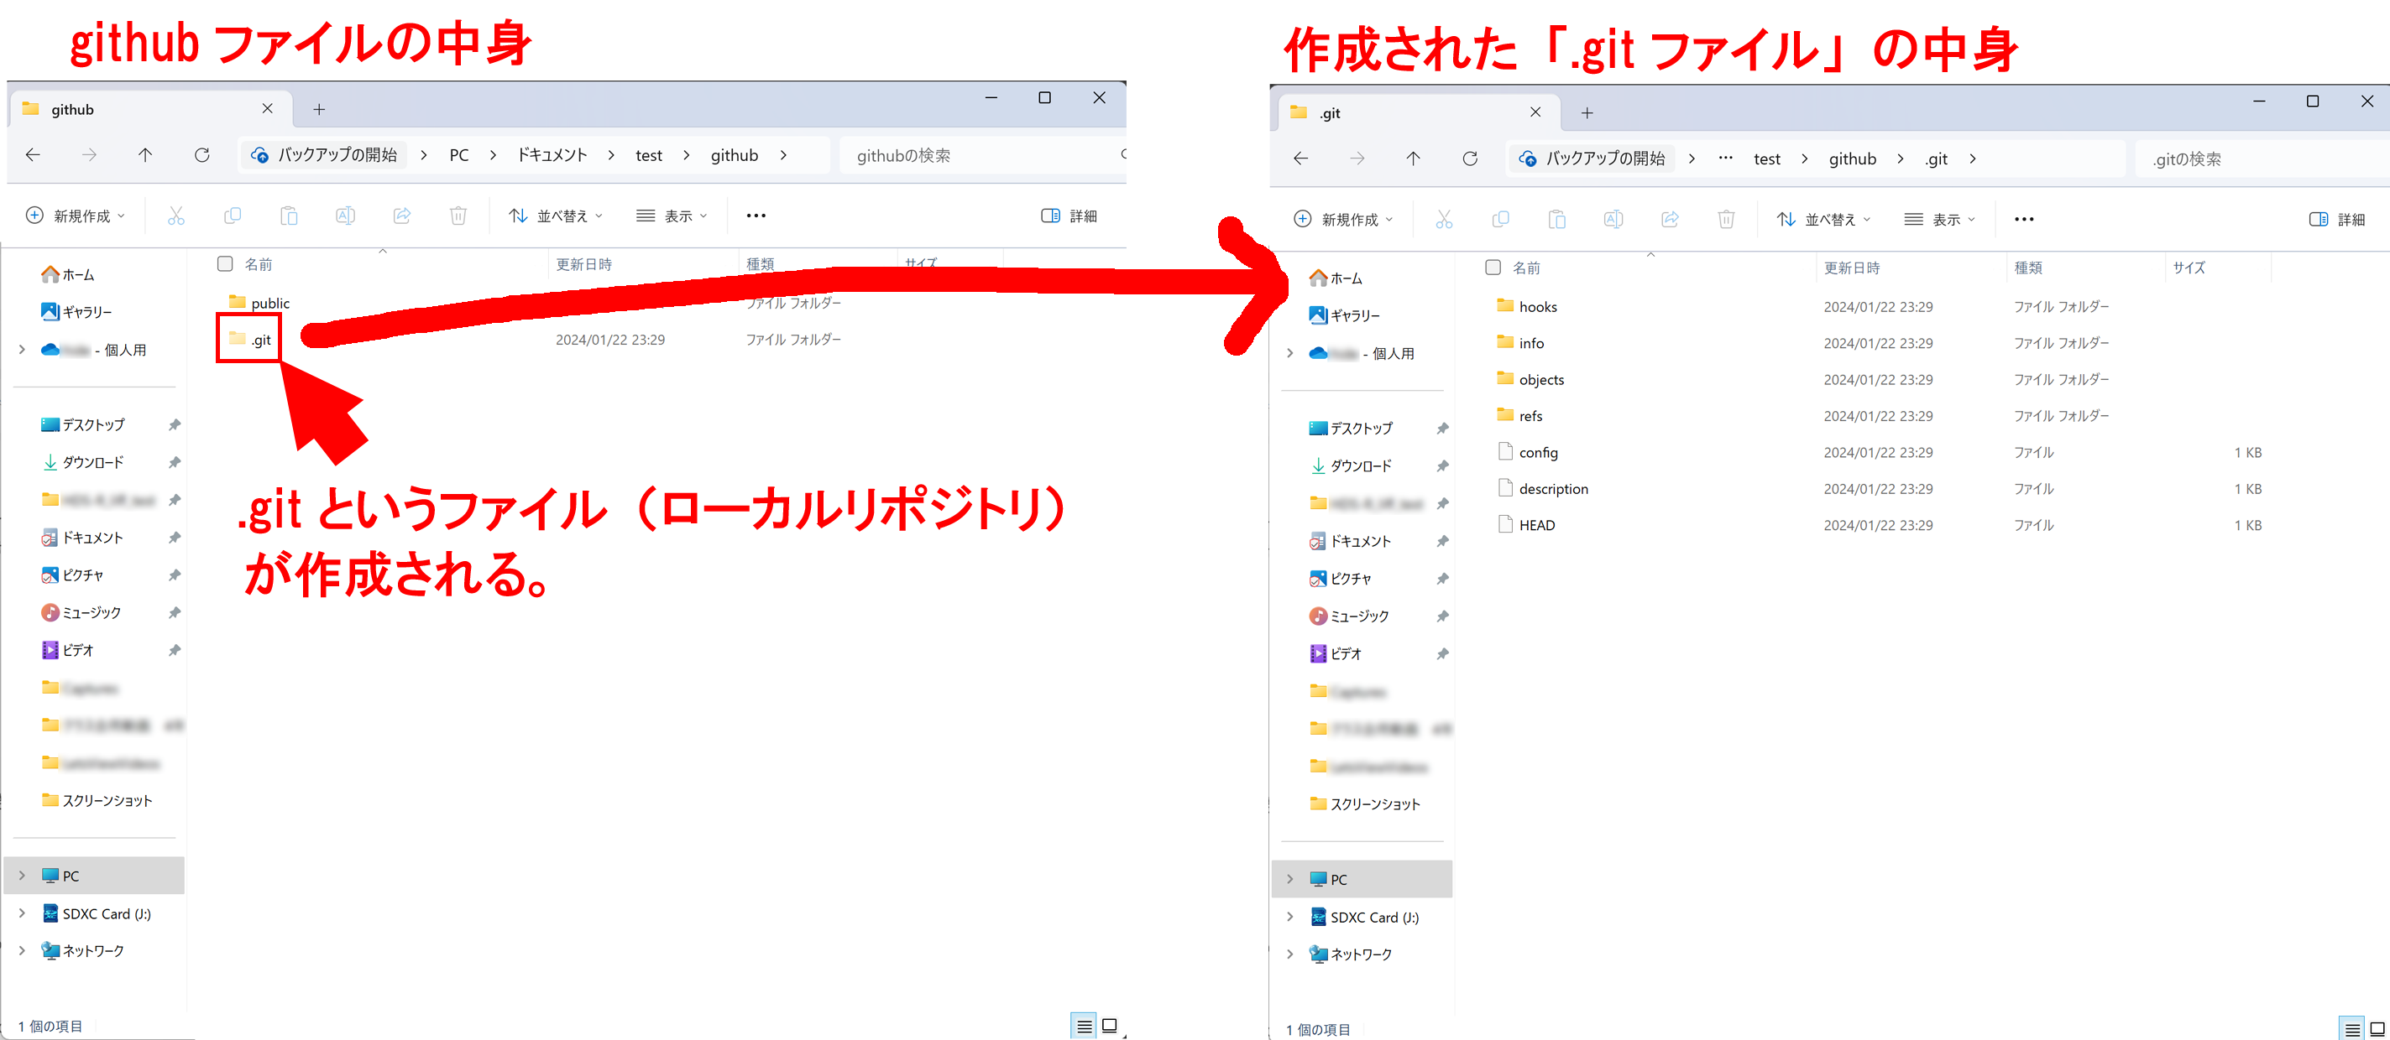Open the test folder from the .git window breadcrumb
This screenshot has width=2390, height=1040.
coord(1766,158)
